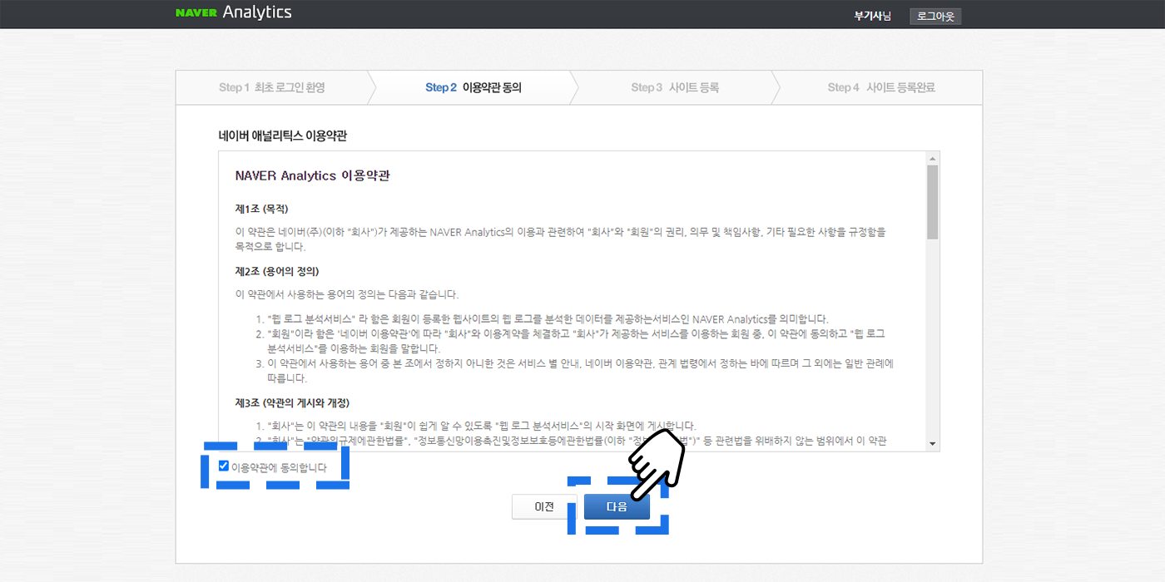Click the 제1조 (목적) heading
The image size is (1165, 582).
click(261, 208)
